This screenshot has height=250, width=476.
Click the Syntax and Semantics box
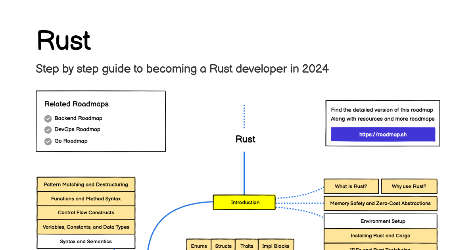click(86, 241)
